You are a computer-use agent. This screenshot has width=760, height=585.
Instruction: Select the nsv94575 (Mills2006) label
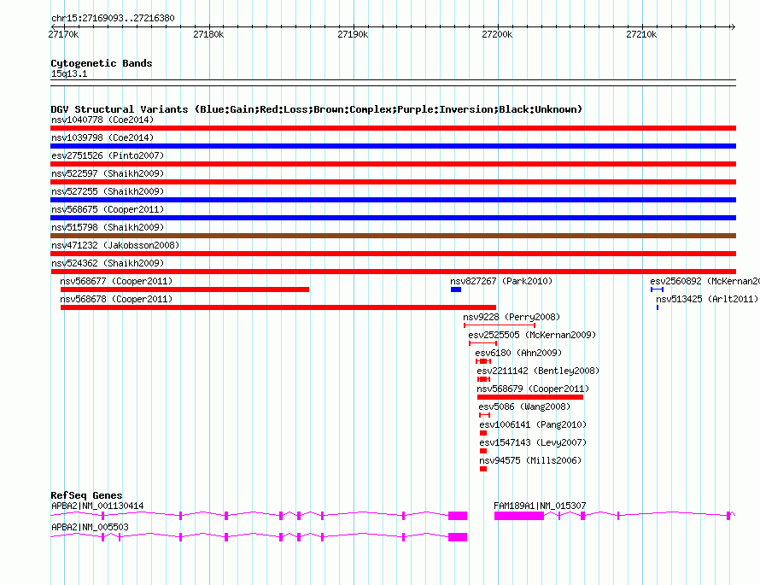[530, 460]
